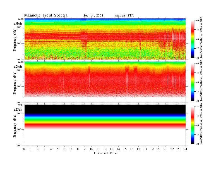The height and width of the screenshot is (171, 221).
Task: Click the dZ/dt spectrogram plot area
Action: 105,125
